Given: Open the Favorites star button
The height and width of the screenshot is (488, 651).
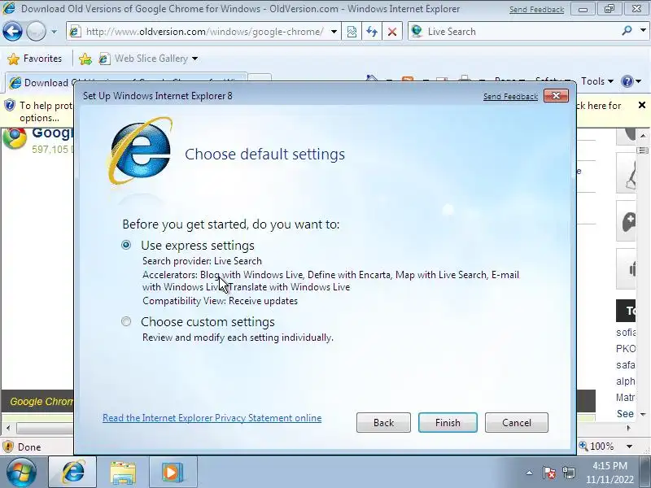Looking at the screenshot, I should tap(34, 59).
